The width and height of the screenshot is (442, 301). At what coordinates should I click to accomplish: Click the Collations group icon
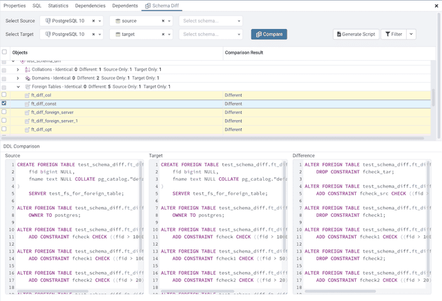click(x=28, y=69)
